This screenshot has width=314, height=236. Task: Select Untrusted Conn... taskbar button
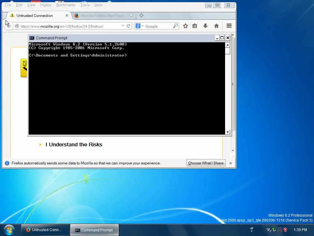point(45,230)
